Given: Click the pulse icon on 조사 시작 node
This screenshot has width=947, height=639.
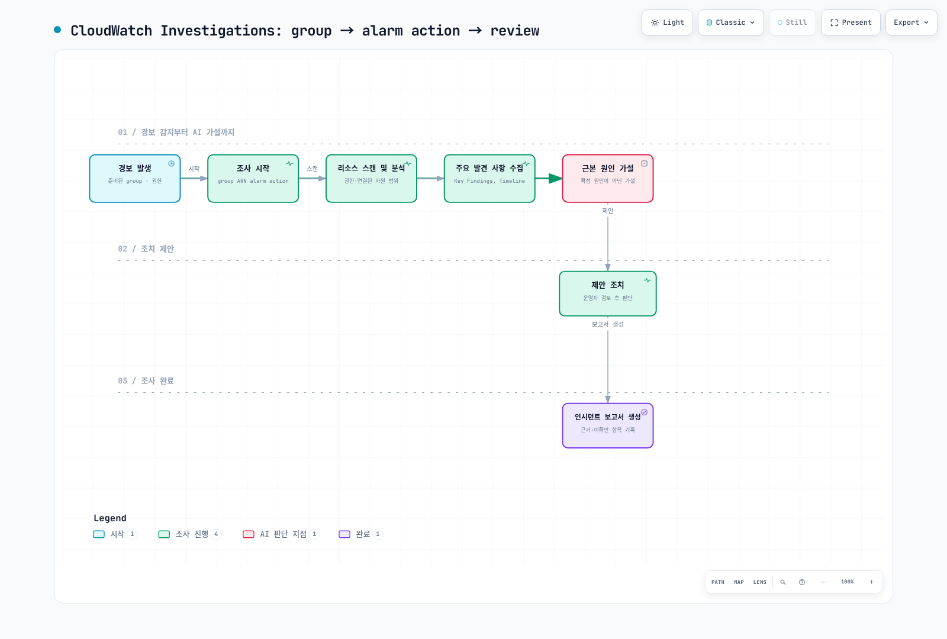Looking at the screenshot, I should (289, 164).
